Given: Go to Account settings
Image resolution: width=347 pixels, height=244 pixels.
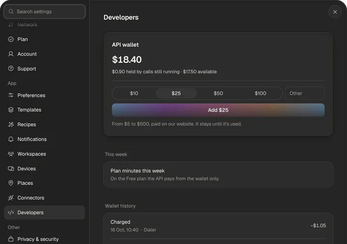Looking at the screenshot, I should tap(44, 54).
